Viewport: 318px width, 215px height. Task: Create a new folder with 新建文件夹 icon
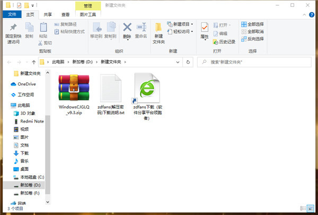158,27
